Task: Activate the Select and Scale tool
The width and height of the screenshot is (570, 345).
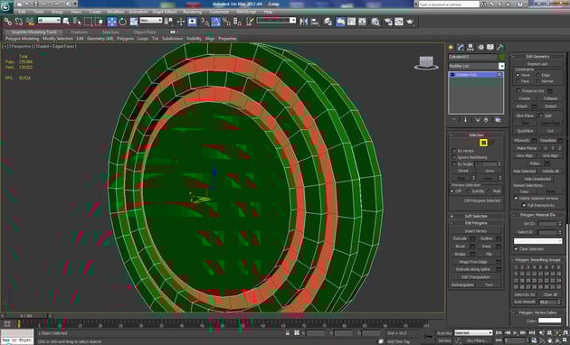Action: point(134,22)
